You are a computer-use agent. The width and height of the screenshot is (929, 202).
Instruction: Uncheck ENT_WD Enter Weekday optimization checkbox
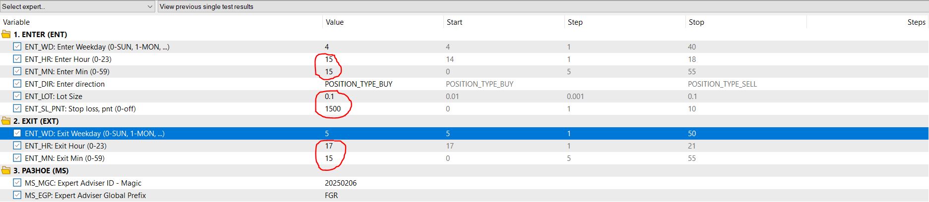click(17, 47)
